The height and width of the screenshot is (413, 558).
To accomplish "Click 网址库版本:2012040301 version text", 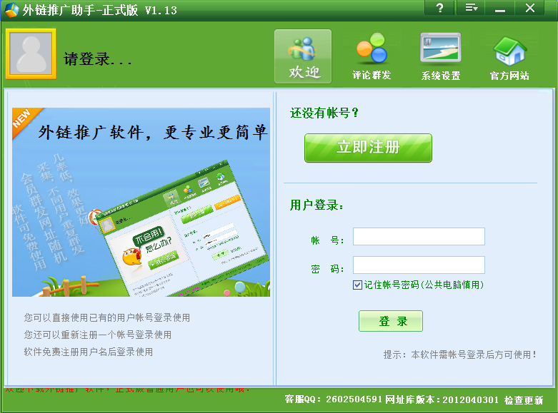I will tap(442, 400).
